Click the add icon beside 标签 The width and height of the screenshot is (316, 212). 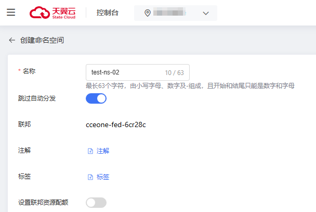tap(90, 177)
